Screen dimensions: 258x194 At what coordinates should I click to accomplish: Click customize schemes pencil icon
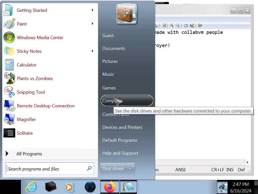coord(192,26)
